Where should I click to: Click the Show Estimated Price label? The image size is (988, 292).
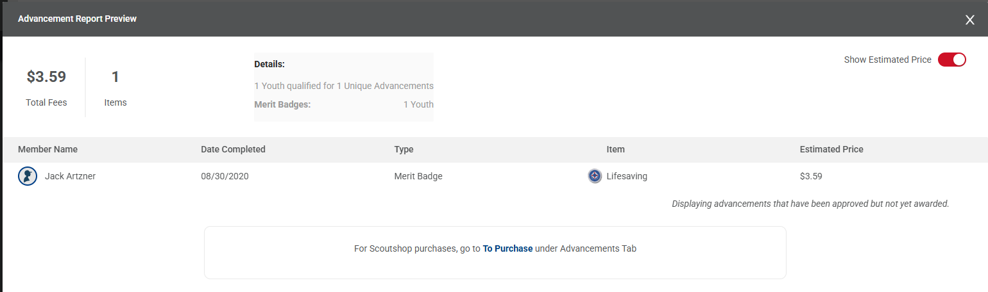tap(887, 60)
